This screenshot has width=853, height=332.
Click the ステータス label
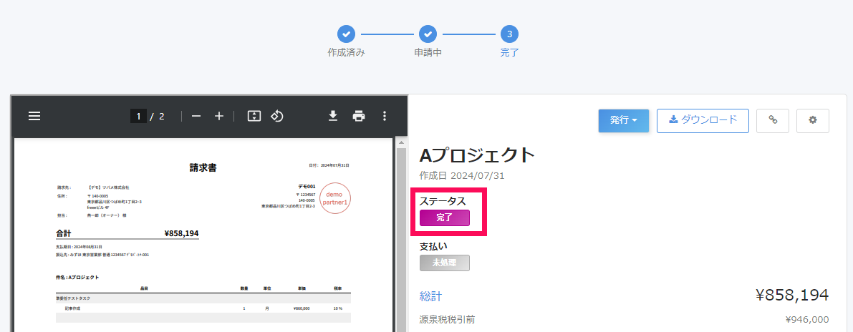pos(443,201)
